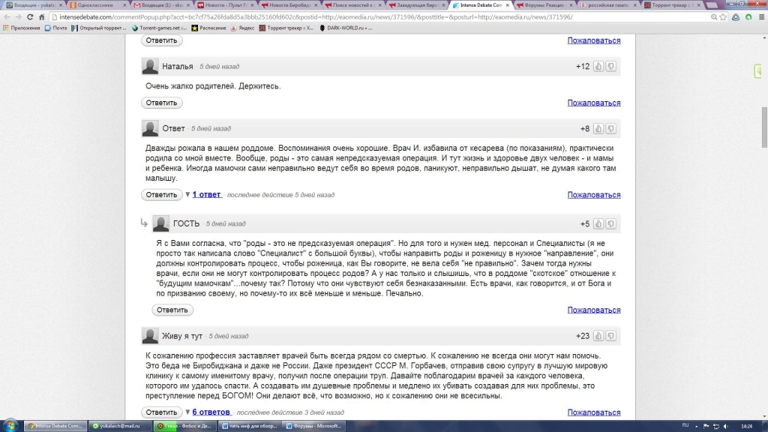The image size is (768, 432).
Task: Collapse the 6 ответов replies triangle
Action: pos(187,412)
